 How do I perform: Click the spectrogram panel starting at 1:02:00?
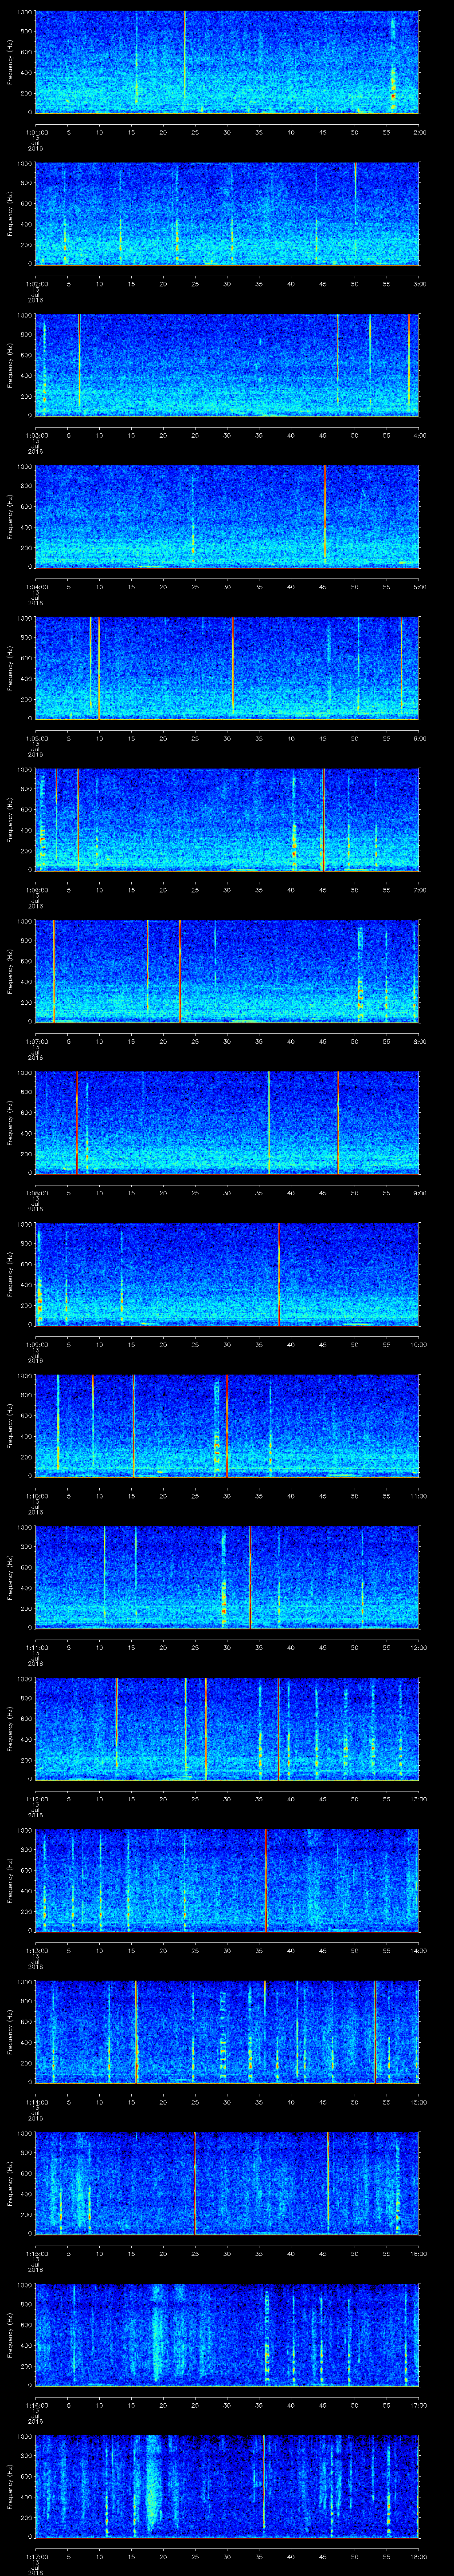(227, 213)
